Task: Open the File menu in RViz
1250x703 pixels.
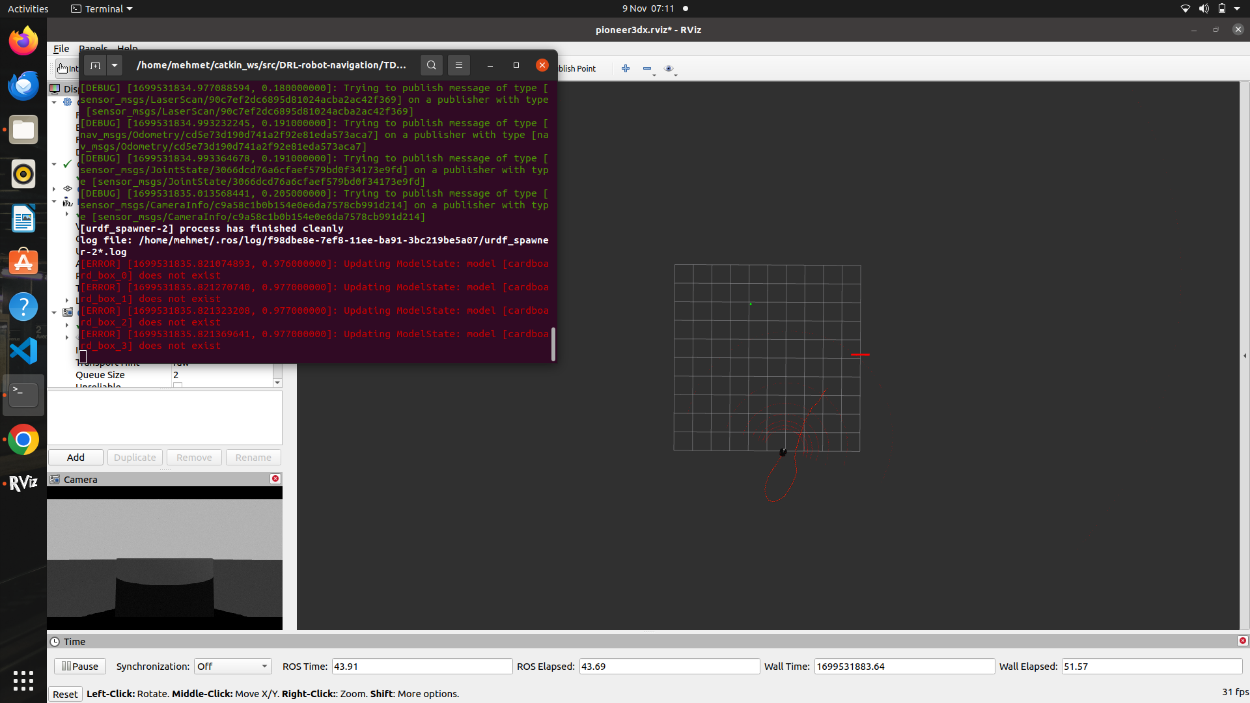Action: (x=61, y=48)
